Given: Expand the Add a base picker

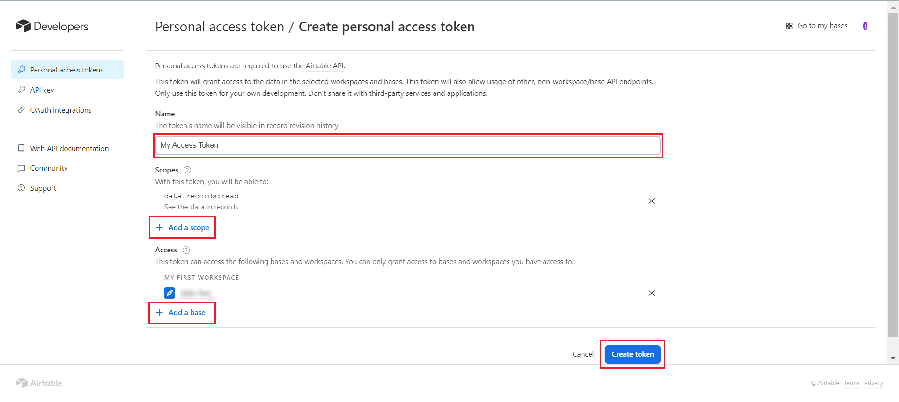Looking at the screenshot, I should tap(181, 313).
